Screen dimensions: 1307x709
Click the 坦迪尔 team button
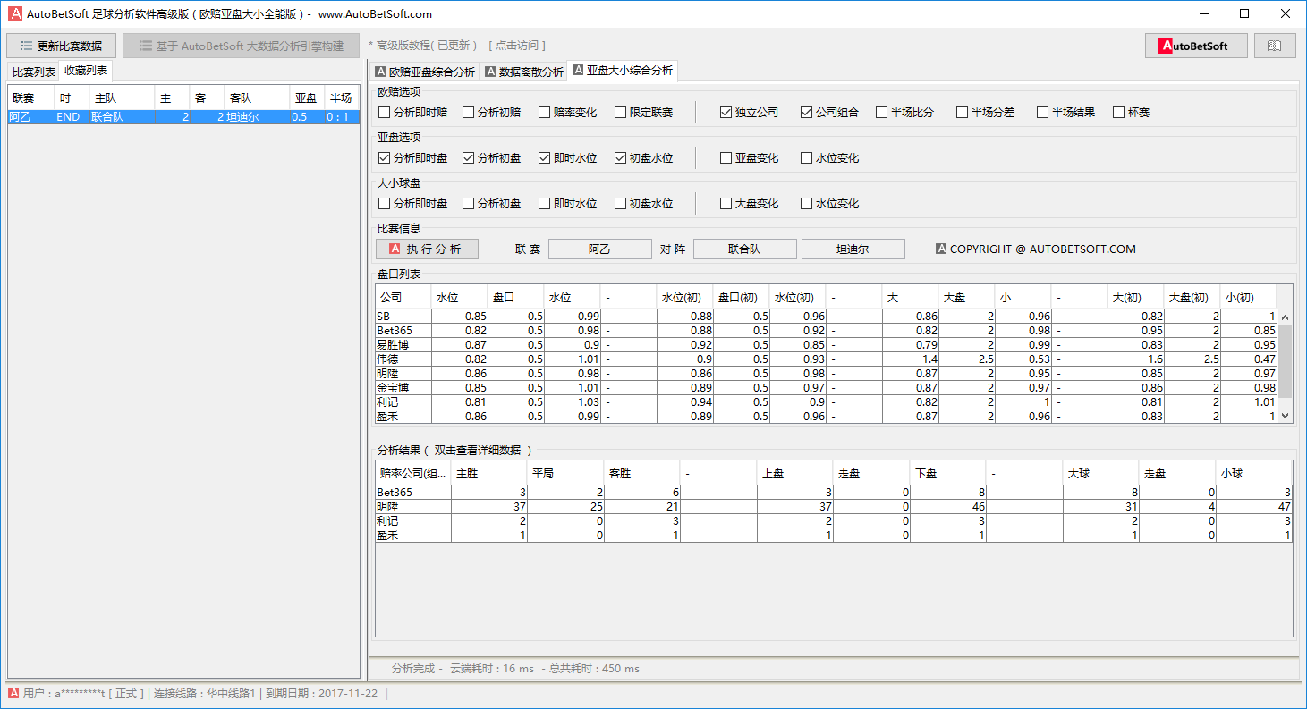(853, 249)
